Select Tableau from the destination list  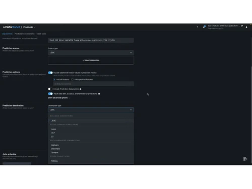(91, 161)
